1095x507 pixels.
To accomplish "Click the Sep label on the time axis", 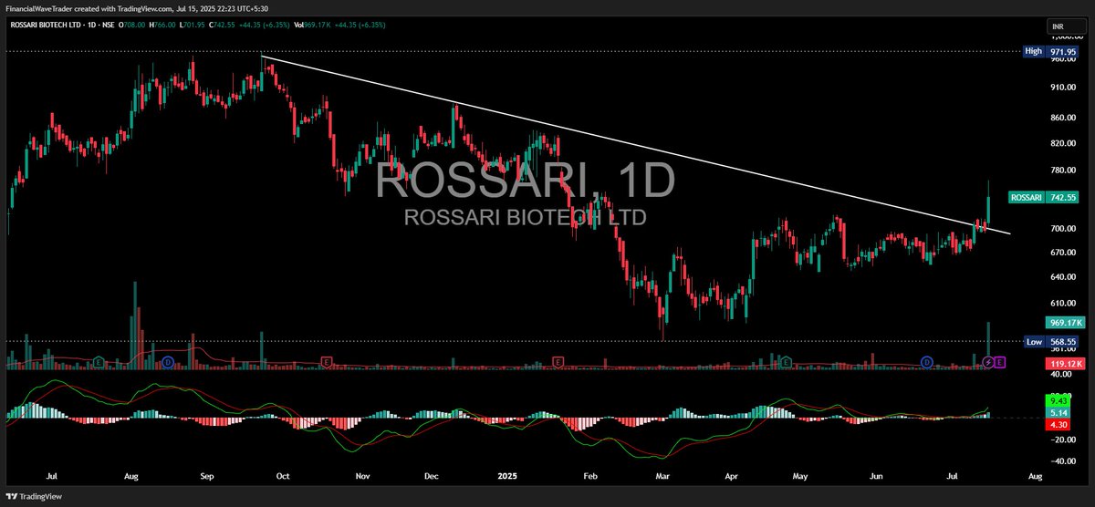I will (207, 476).
